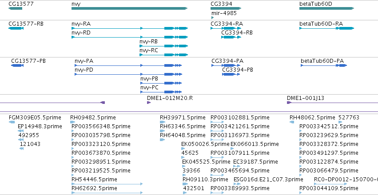Select the DME1-012M20.R BAC end marker
378x195 pixels.
[x=149, y=103]
